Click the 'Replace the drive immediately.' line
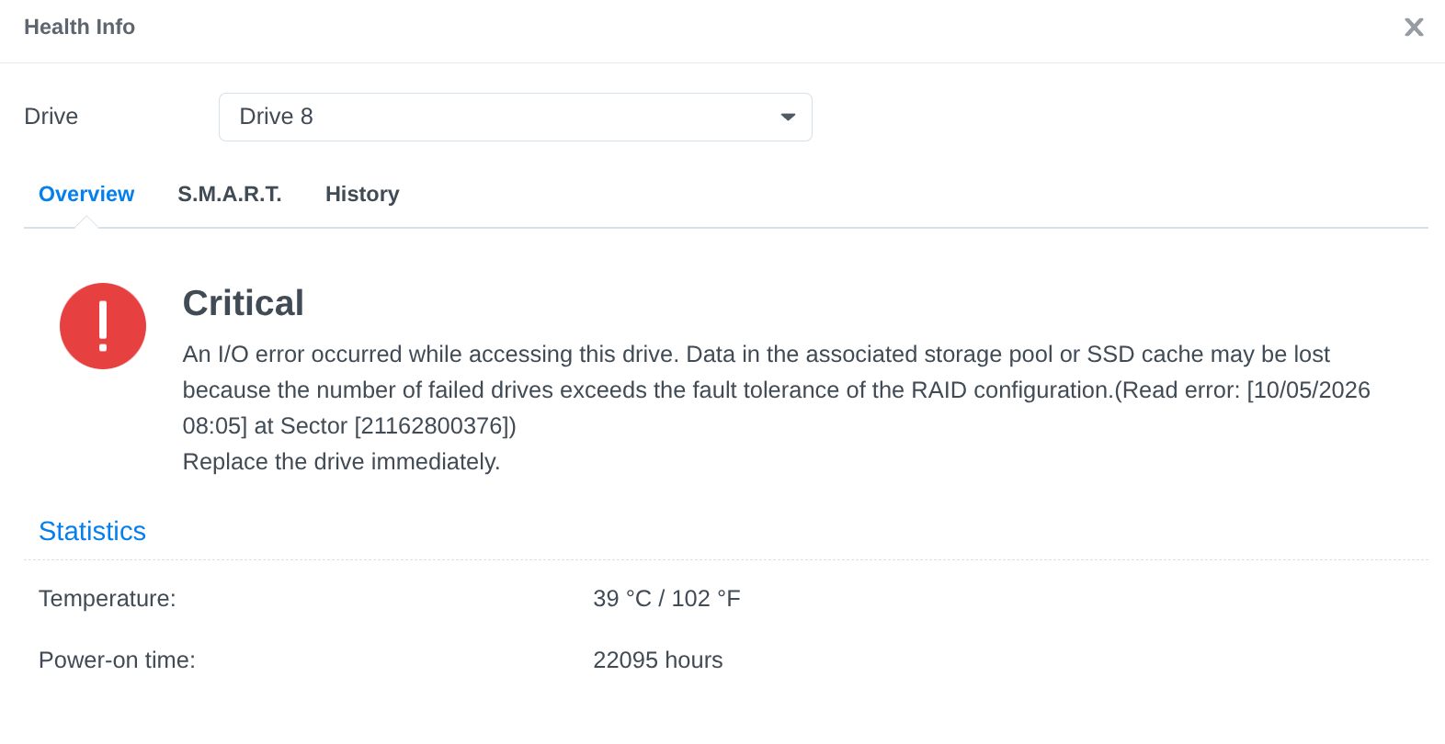The image size is (1445, 744). point(341,461)
